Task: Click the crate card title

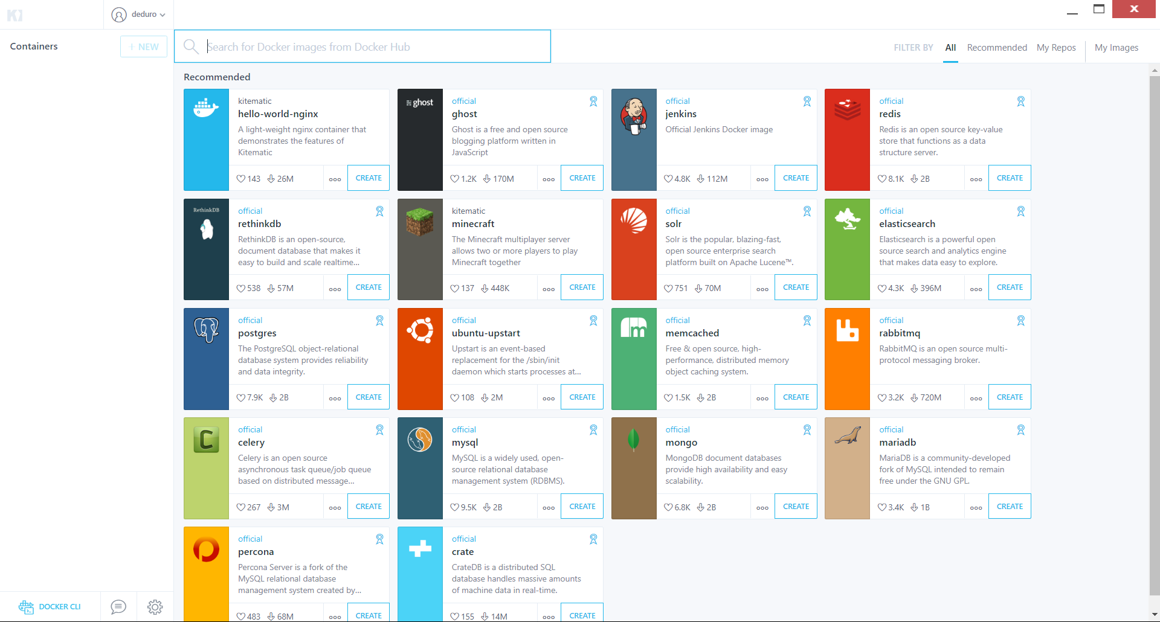Action: pos(463,552)
